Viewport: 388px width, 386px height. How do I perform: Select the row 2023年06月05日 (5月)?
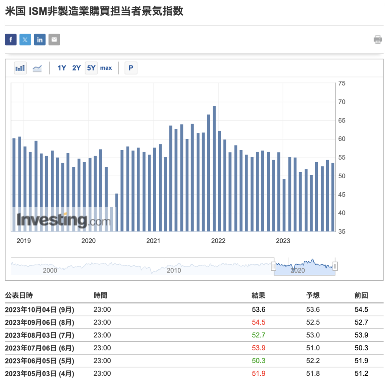194,361
